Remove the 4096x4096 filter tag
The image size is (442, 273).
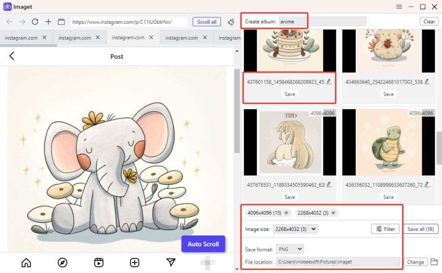[x=286, y=213]
